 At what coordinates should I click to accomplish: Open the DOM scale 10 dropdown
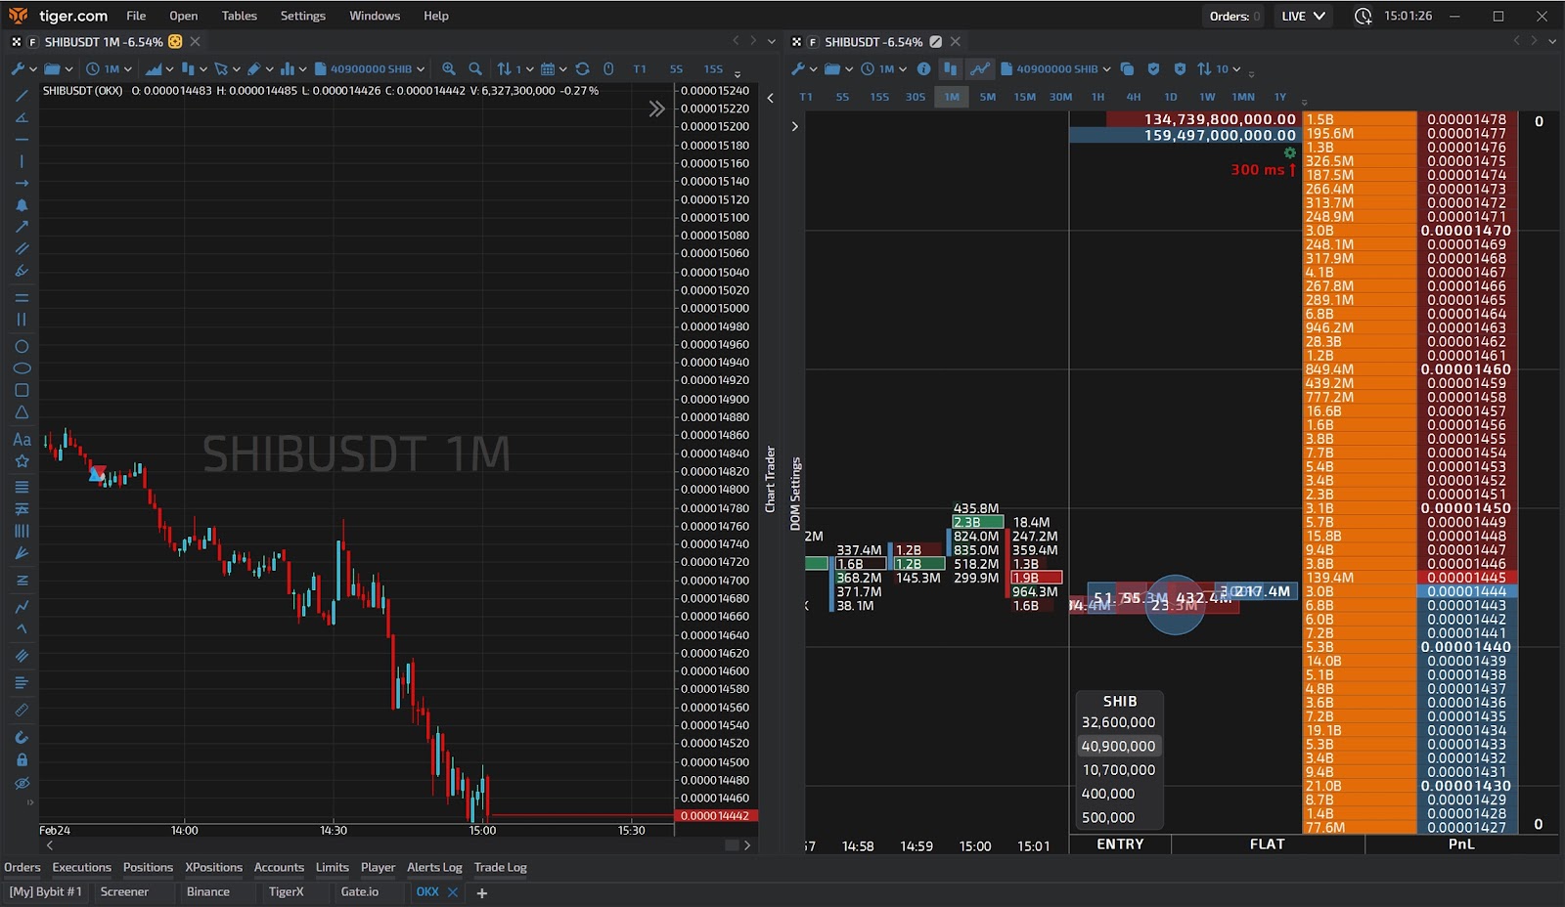[1219, 68]
